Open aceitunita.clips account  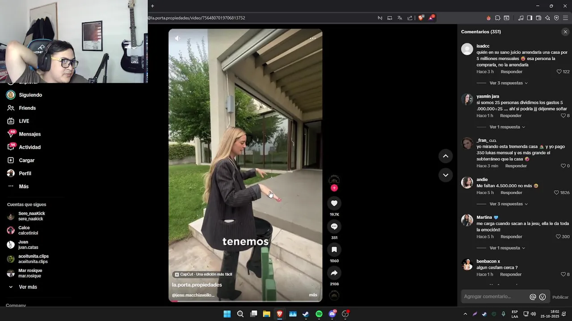pos(33,259)
